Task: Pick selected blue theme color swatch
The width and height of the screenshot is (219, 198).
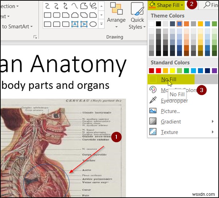Action: click(180, 24)
